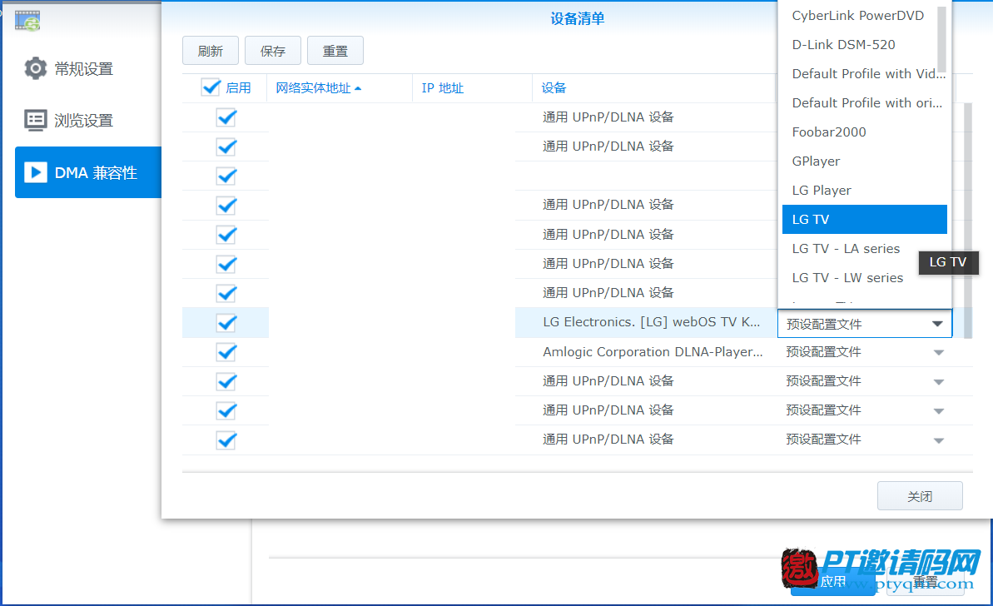Click the 刷新 button
Screen dimensions: 993x606
click(211, 51)
